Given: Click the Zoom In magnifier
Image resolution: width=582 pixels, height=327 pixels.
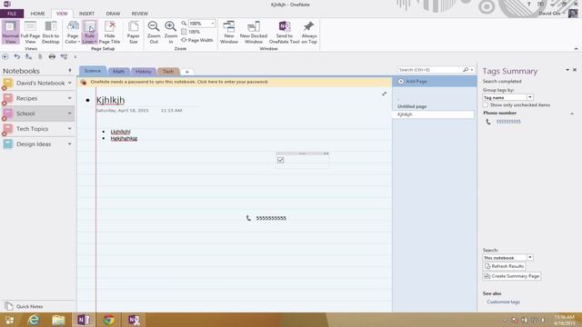Looking at the screenshot, I should (x=171, y=33).
